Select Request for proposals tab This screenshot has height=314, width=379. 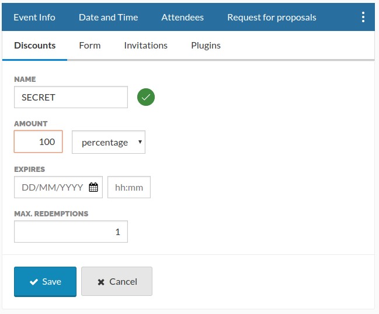click(x=272, y=17)
